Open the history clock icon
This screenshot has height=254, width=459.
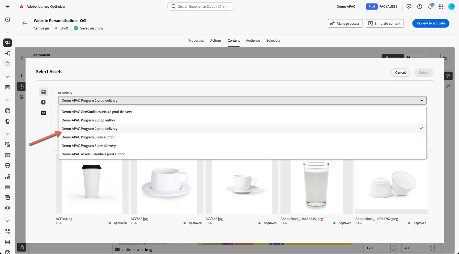coord(22,86)
